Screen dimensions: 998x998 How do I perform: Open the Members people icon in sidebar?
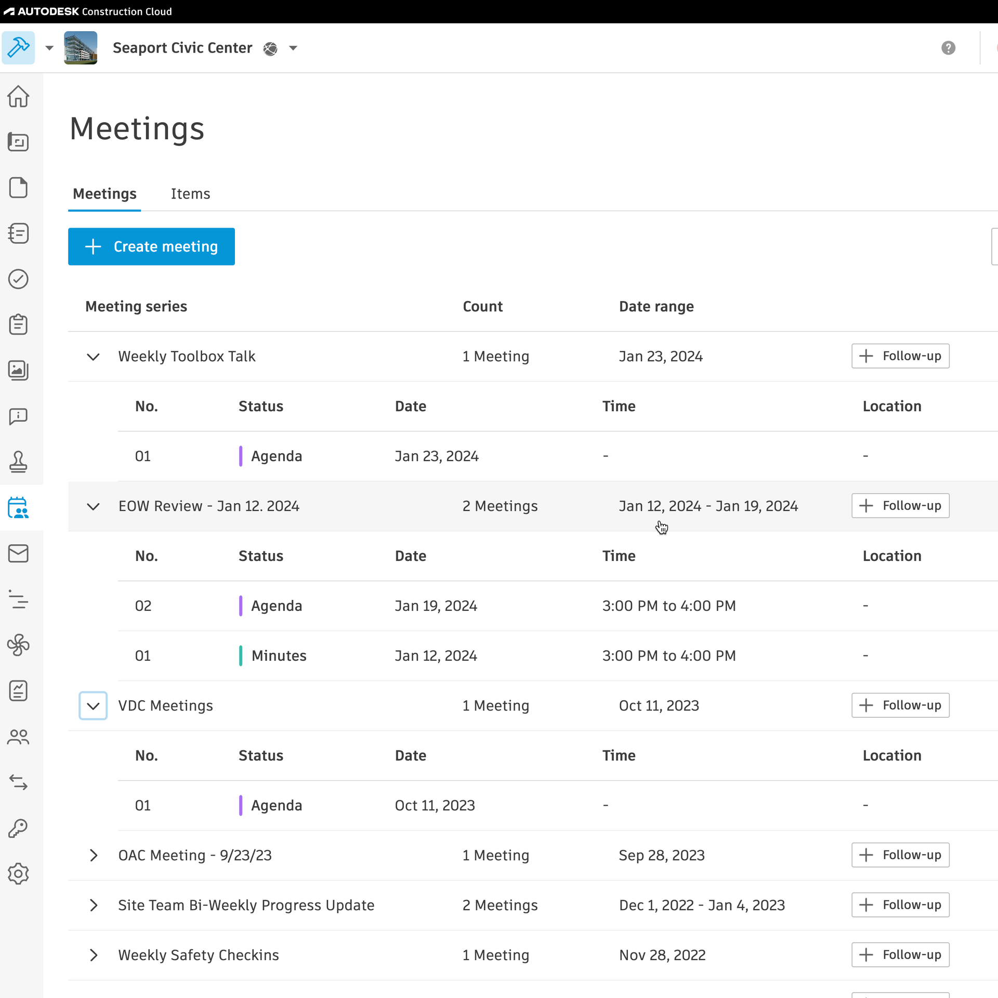pos(18,737)
